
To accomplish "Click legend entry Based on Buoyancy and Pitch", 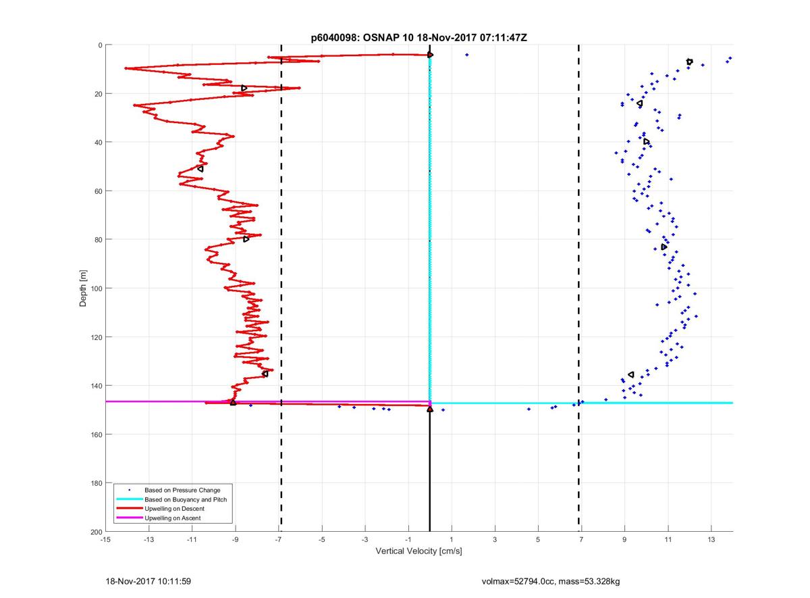I will (186, 499).
